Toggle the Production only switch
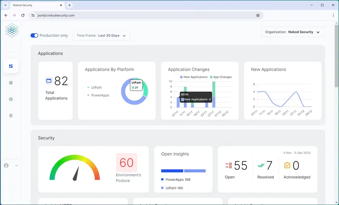 coord(34,36)
